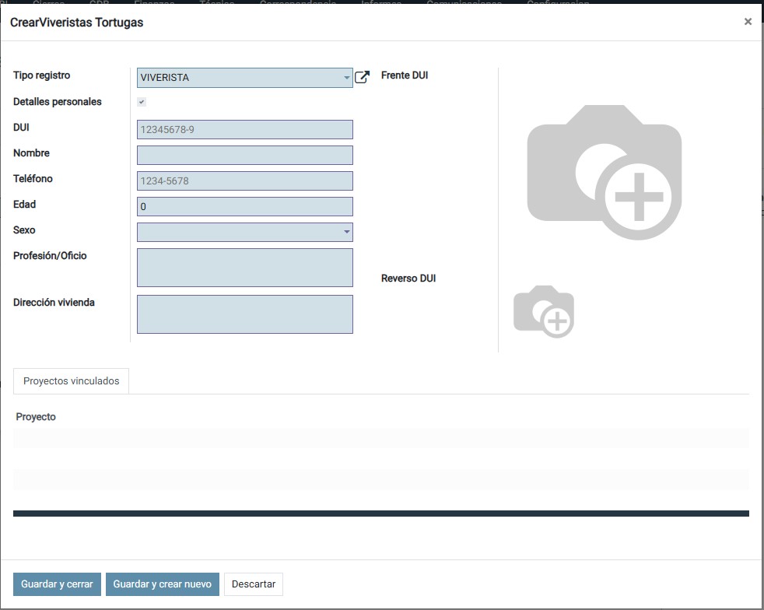Screen dimensions: 764x610
Task: Focus the DUI input field
Action: 244,130
